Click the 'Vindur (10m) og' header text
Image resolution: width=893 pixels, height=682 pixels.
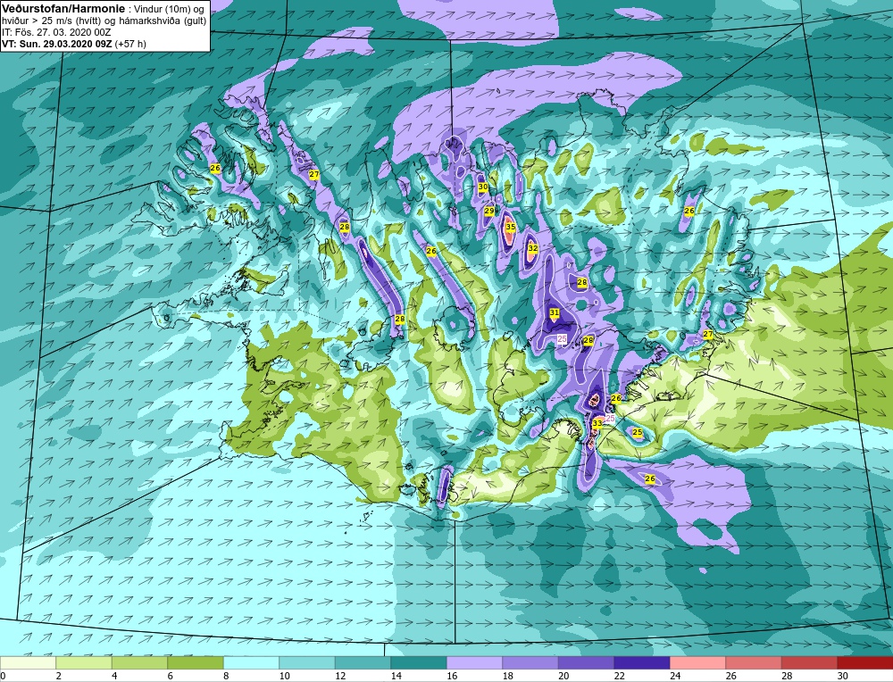168,9
